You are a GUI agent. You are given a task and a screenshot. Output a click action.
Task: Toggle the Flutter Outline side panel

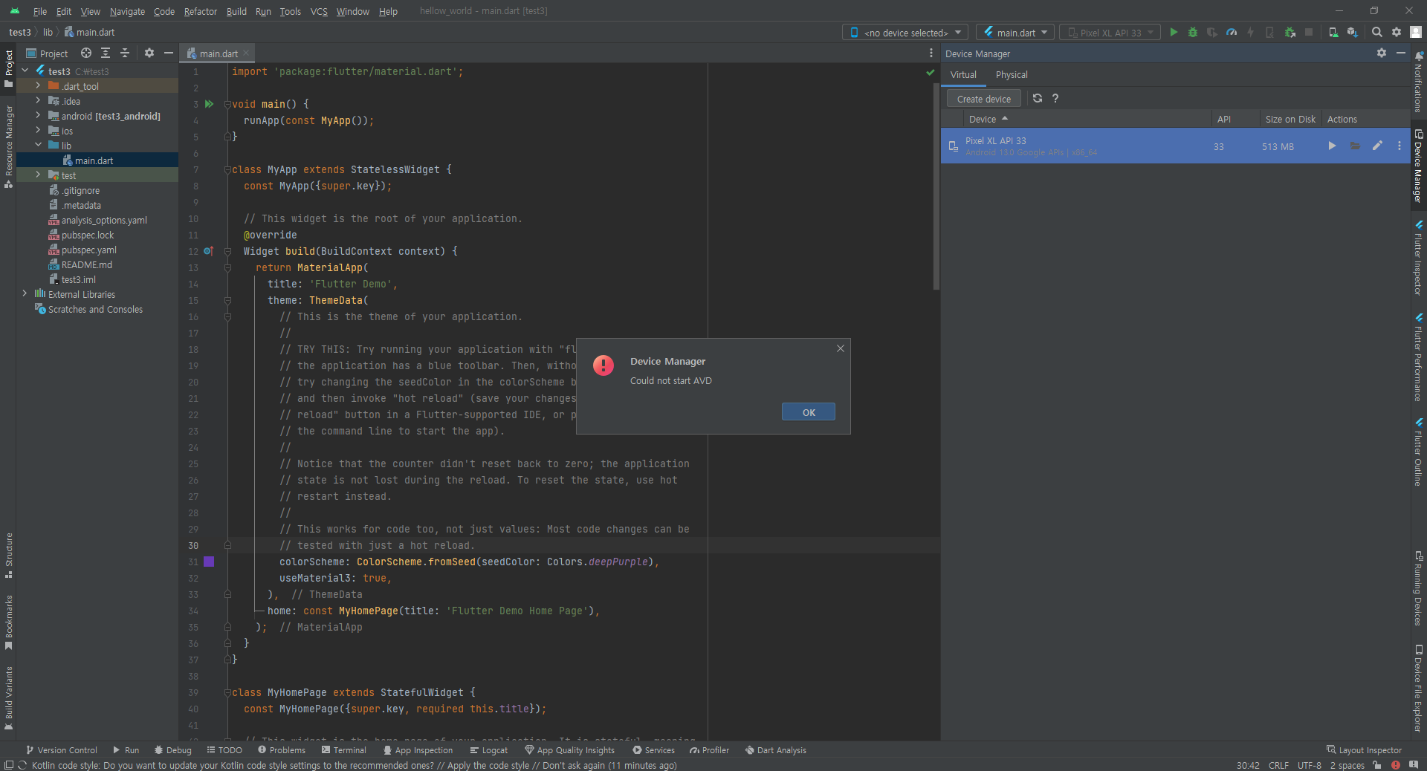click(x=1418, y=452)
